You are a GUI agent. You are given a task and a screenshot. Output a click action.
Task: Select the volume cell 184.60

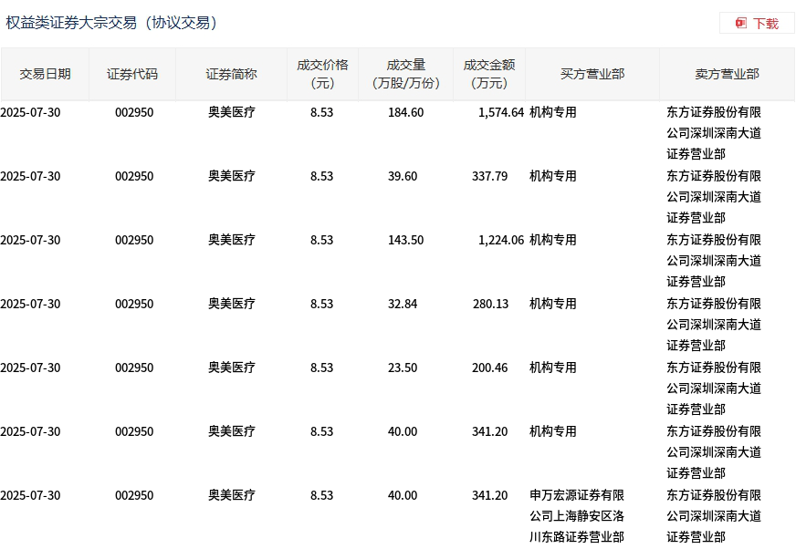(x=405, y=113)
